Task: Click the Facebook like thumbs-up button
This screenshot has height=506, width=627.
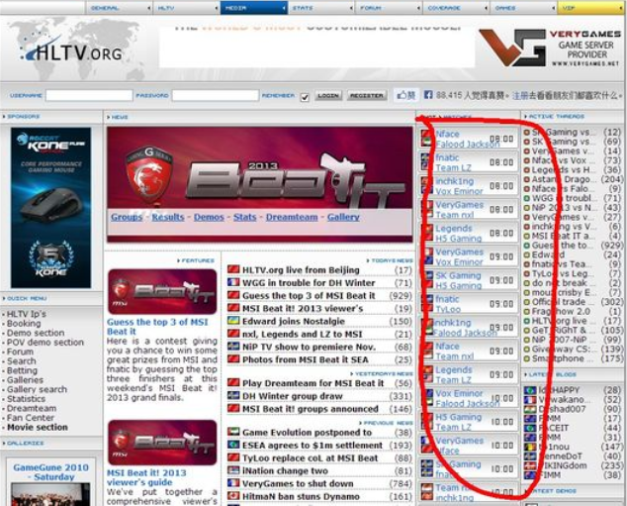Action: click(405, 95)
